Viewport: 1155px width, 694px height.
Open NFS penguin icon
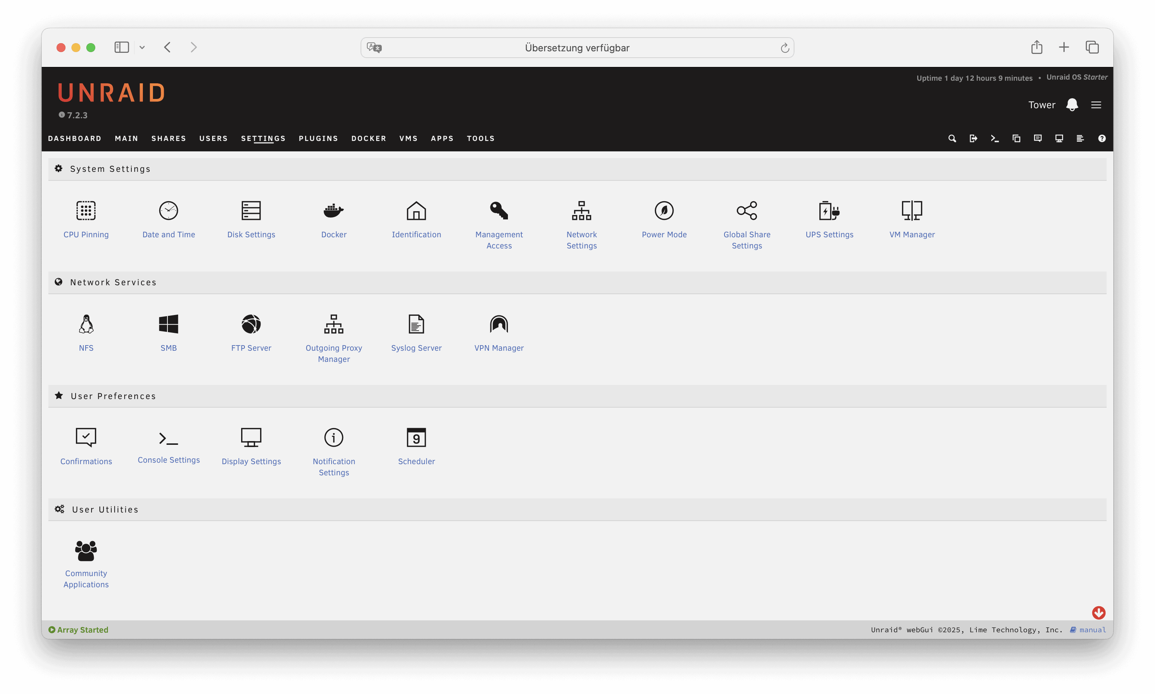click(x=86, y=324)
